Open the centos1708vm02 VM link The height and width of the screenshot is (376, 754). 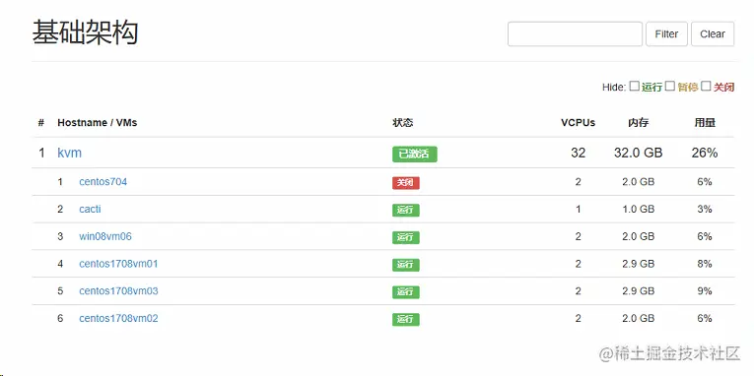pyautogui.click(x=118, y=319)
